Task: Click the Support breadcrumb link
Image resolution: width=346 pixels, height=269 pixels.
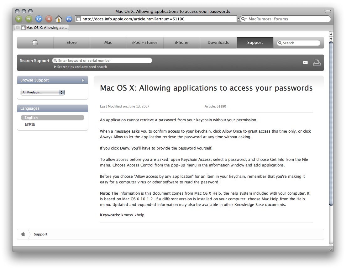Action: coord(41,234)
